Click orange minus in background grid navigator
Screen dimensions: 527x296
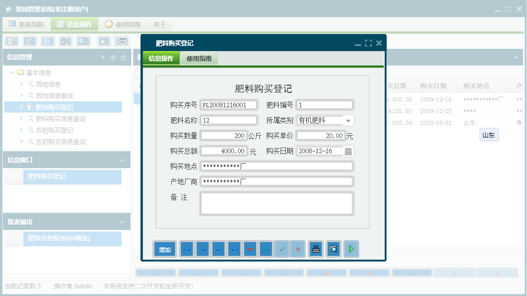click(369, 273)
